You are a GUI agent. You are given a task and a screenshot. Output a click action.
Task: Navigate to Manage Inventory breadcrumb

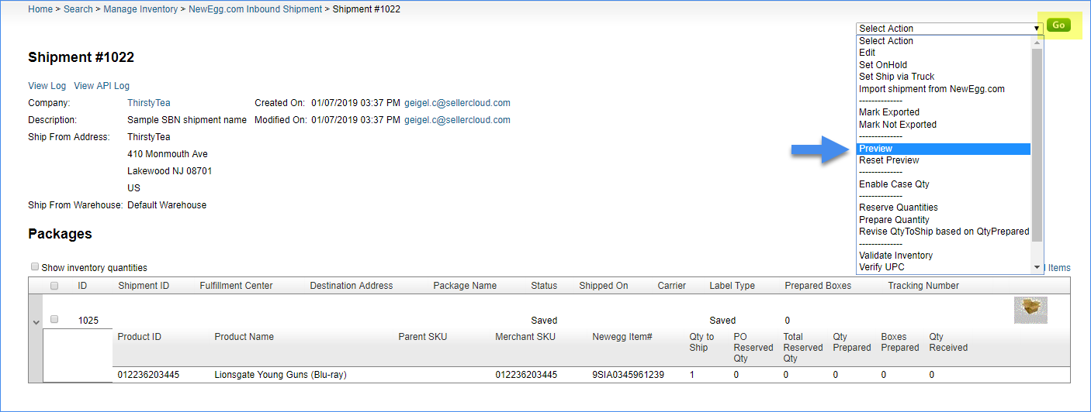tap(145, 9)
